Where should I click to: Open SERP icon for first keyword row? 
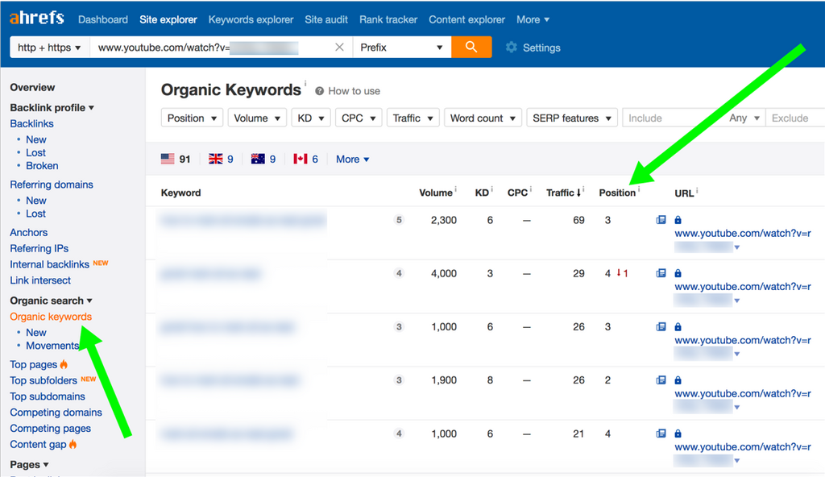tap(661, 220)
